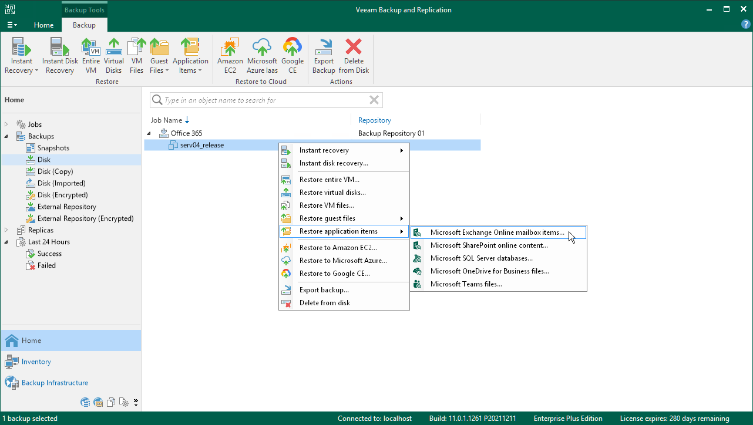Open the help question mark icon
This screenshot has height=425, width=753.
click(745, 25)
